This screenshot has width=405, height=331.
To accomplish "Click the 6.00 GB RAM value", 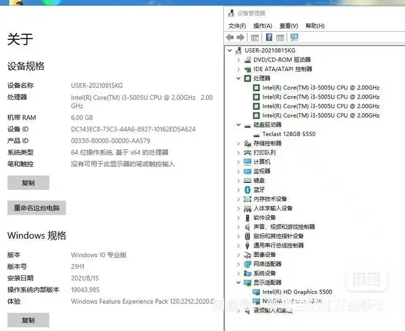I will pyautogui.click(x=82, y=118).
